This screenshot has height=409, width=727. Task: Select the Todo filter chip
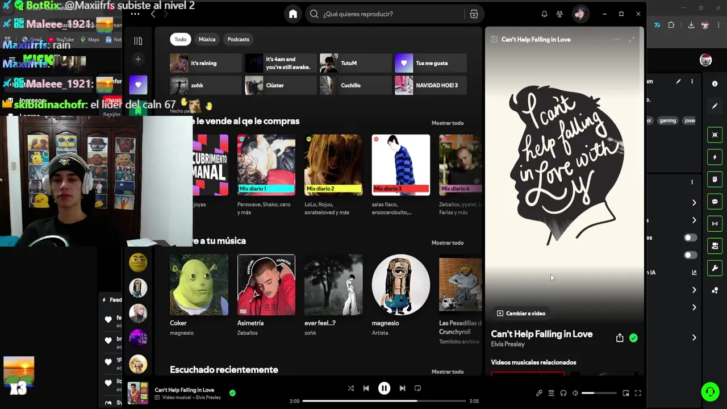pos(181,39)
